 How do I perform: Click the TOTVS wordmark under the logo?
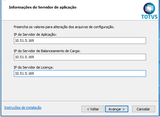tap(149, 17)
